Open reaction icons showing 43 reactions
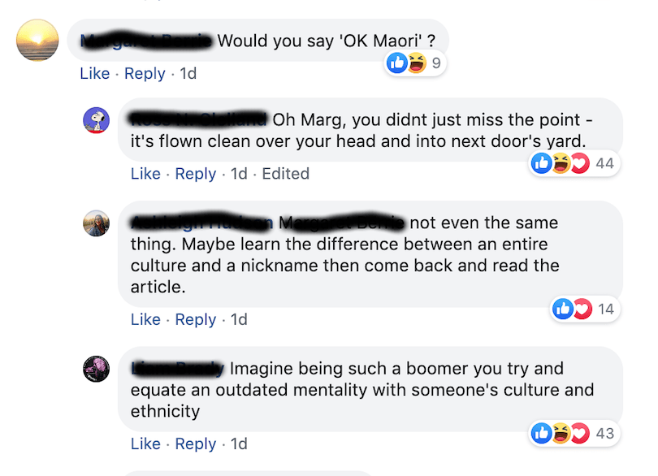The width and height of the screenshot is (658, 476). (x=571, y=433)
